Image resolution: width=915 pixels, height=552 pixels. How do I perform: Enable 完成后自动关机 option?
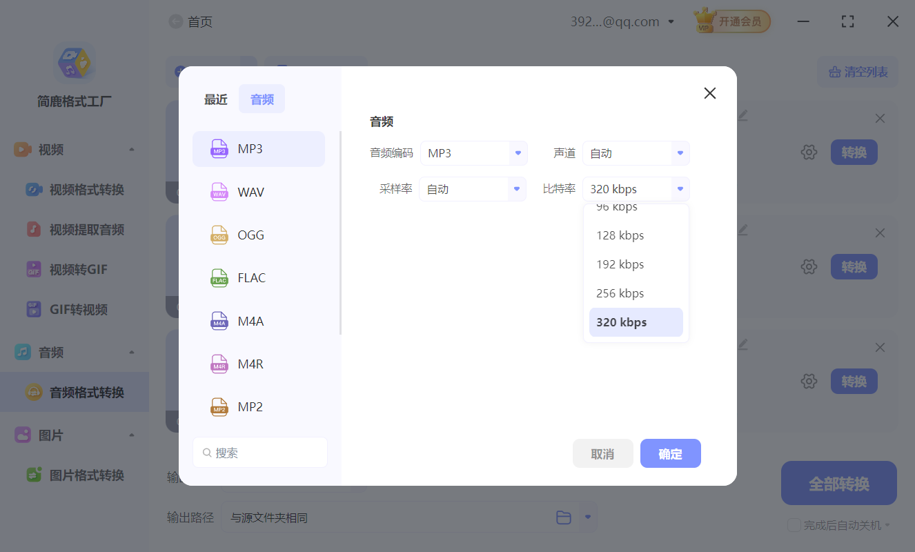coord(794,525)
